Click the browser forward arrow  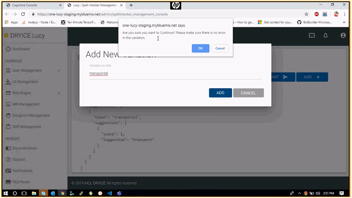[15, 14]
